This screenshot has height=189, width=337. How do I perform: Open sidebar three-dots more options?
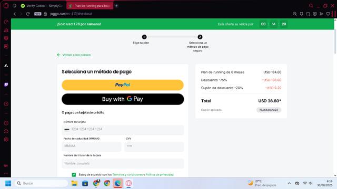pos(6,174)
